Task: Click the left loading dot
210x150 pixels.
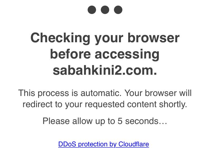Action: pos(92,10)
